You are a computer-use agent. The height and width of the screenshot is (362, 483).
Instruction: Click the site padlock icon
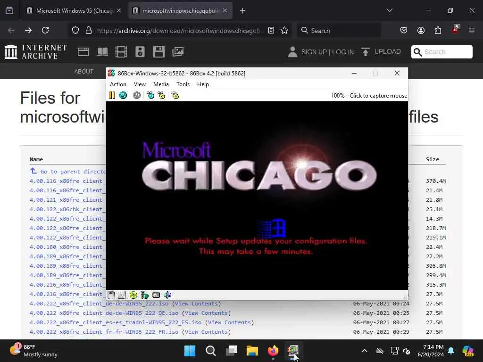(x=89, y=30)
